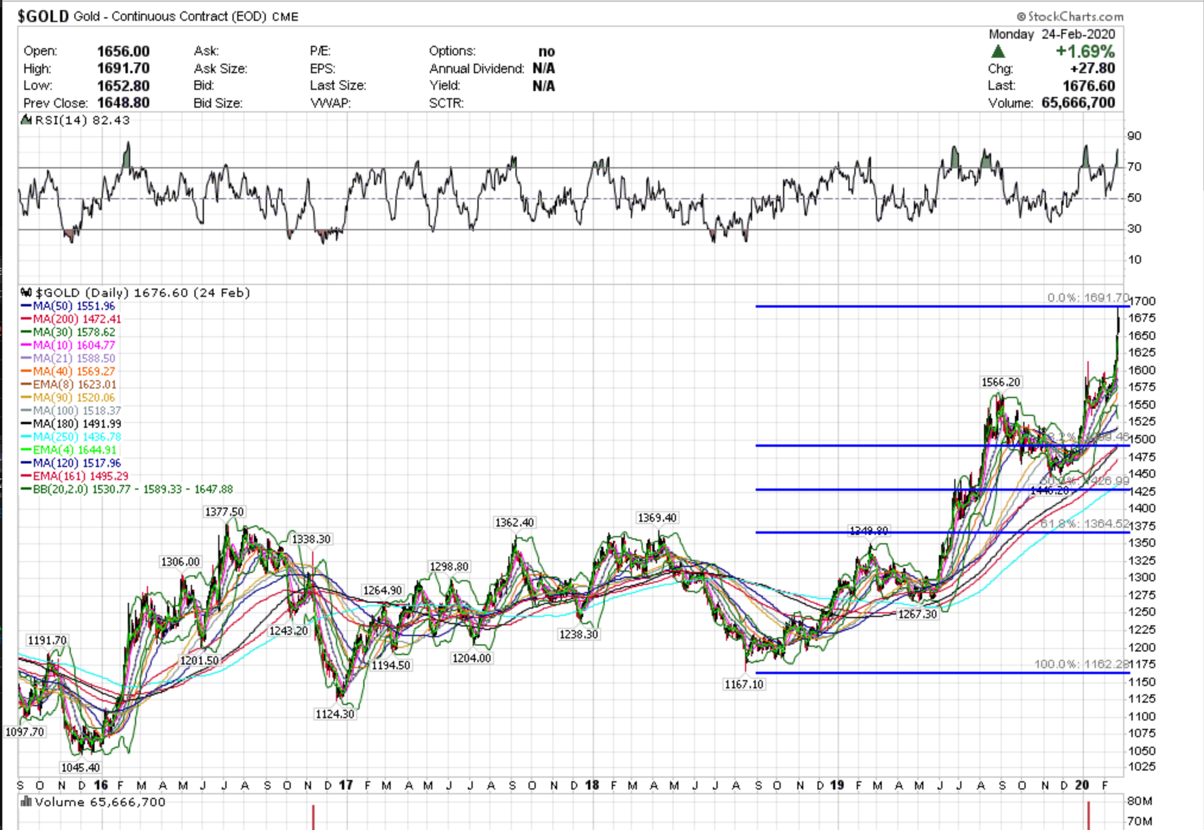1204x830 pixels.
Task: Click the MA(250) cyan legend entry
Action: [x=77, y=437]
